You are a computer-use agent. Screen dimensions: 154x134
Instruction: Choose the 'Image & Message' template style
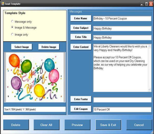[x=12, y=27]
